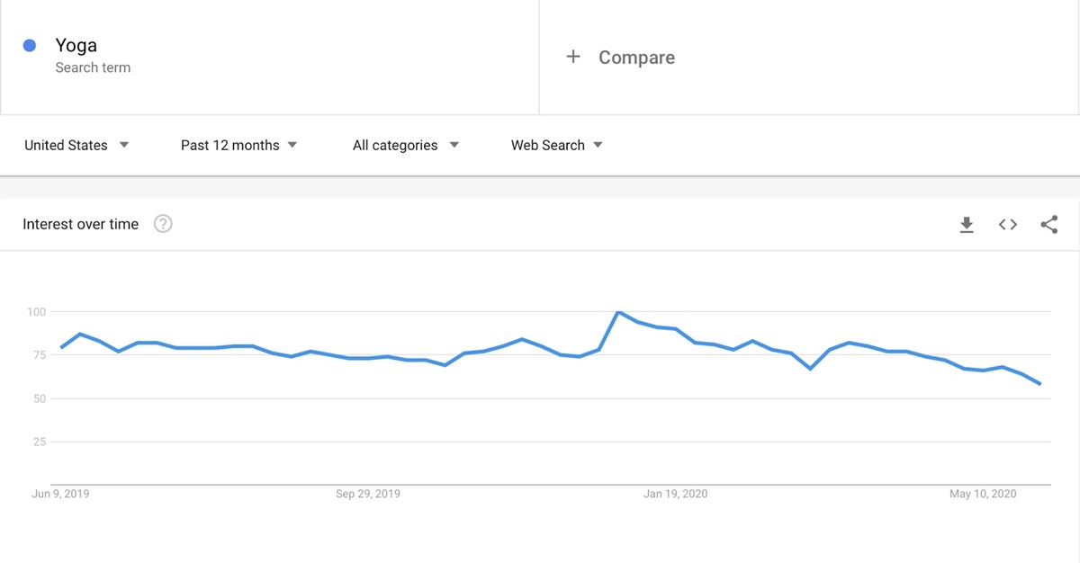Click the May 10, 2020 date label
The image size is (1080, 563).
coord(983,494)
